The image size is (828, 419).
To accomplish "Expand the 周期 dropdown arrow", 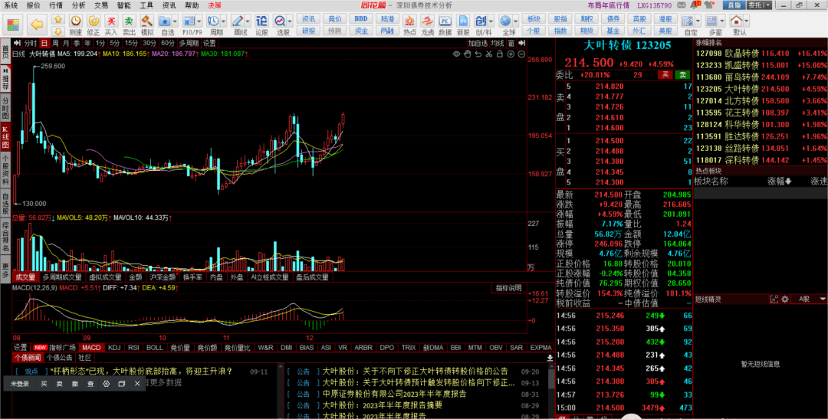I will click(223, 21).
